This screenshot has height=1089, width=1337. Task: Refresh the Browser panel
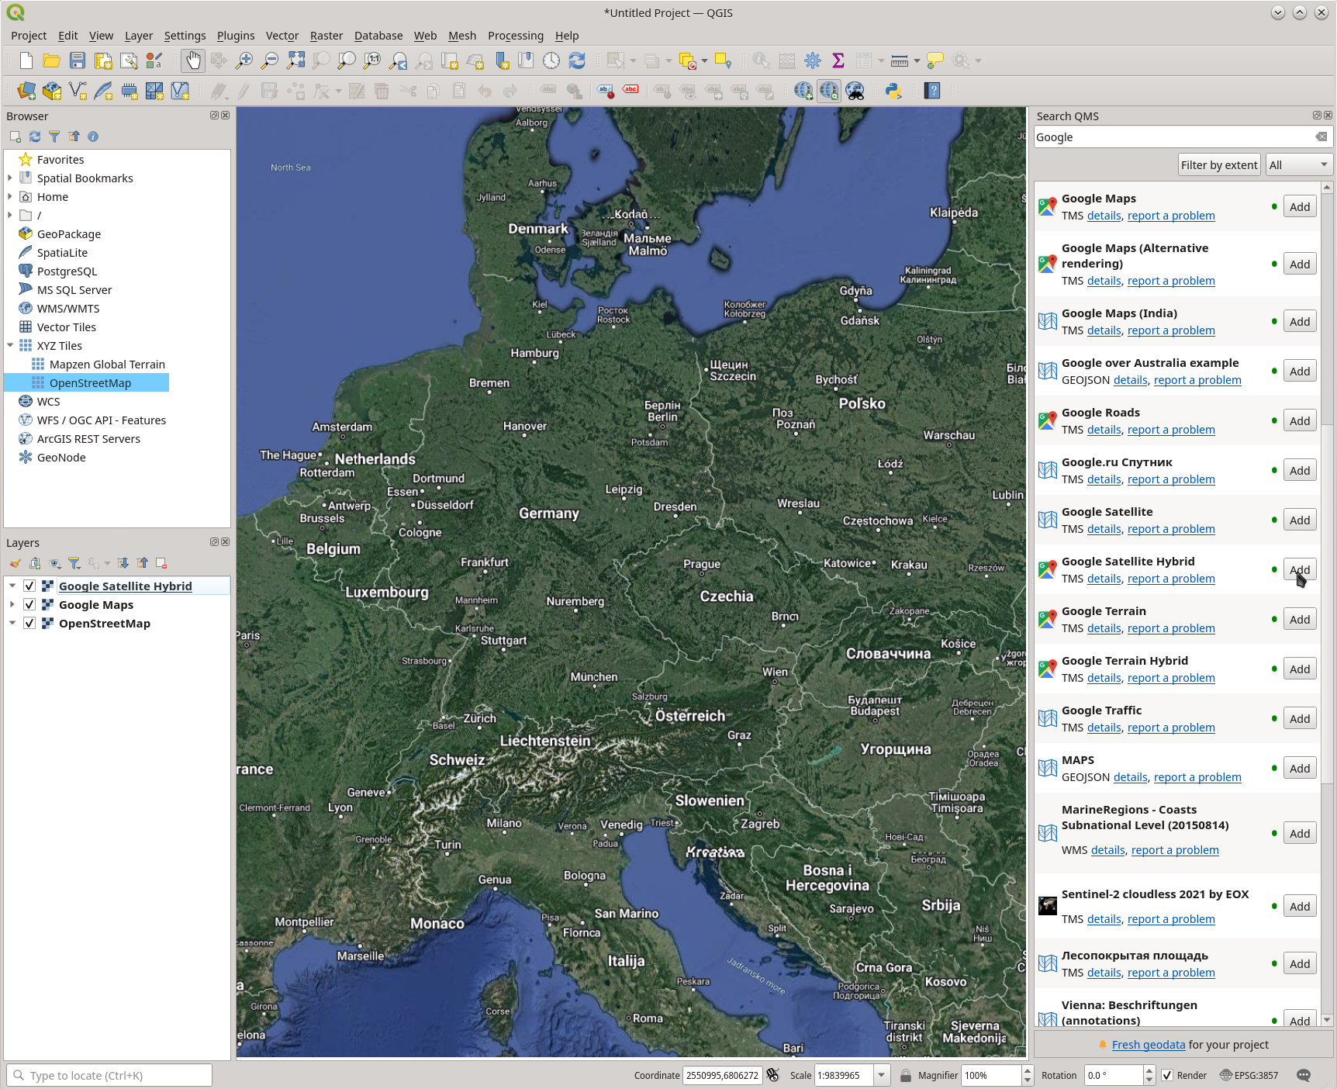pyautogui.click(x=35, y=137)
